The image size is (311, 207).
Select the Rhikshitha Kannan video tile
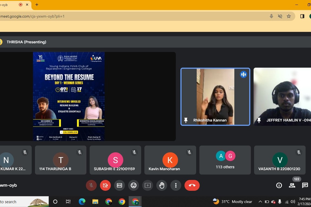[x=215, y=97]
